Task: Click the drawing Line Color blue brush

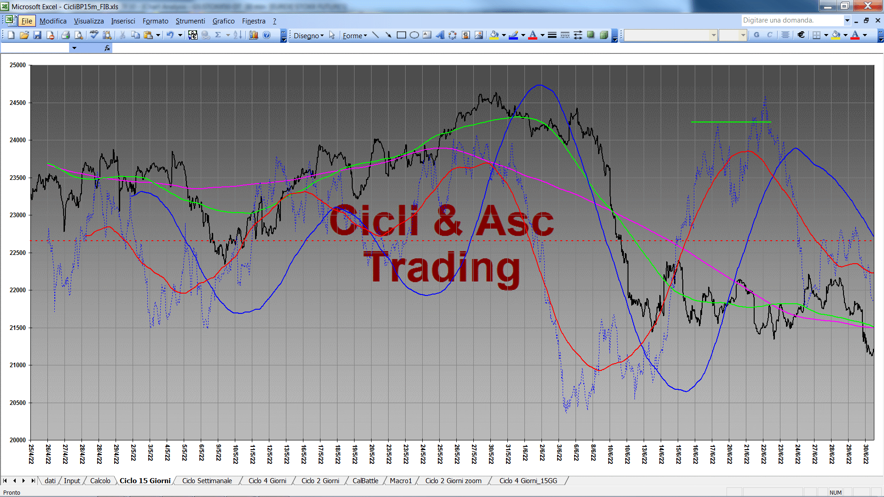Action: pyautogui.click(x=513, y=35)
